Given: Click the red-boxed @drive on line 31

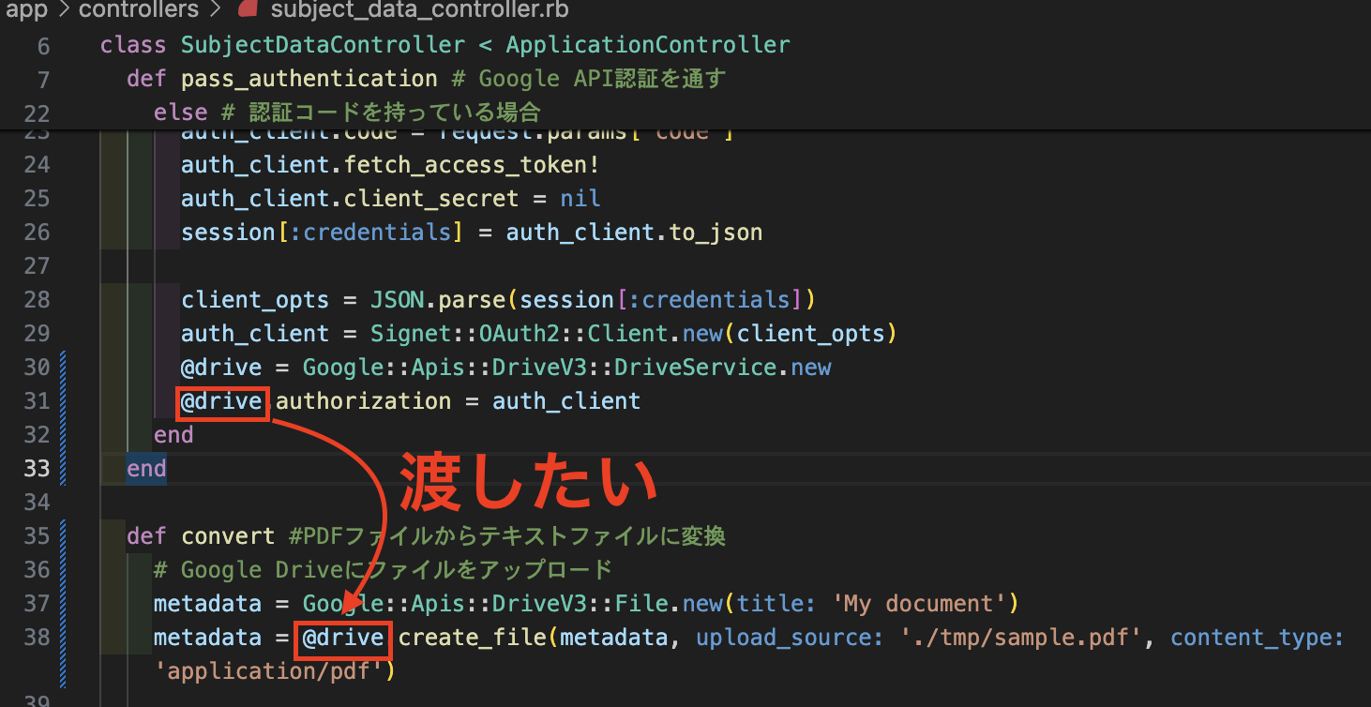Looking at the screenshot, I should point(220,401).
